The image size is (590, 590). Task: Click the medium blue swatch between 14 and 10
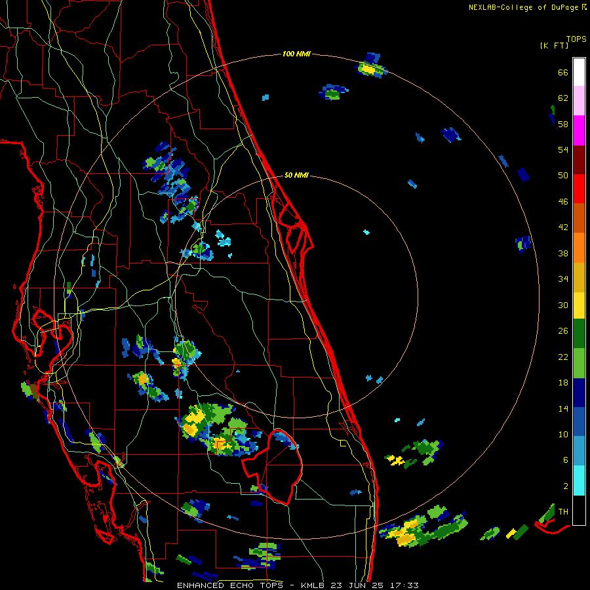579,422
